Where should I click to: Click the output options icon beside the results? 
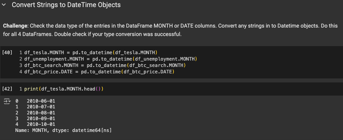coord(7,101)
